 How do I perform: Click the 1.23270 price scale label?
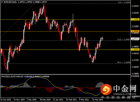click(135, 6)
